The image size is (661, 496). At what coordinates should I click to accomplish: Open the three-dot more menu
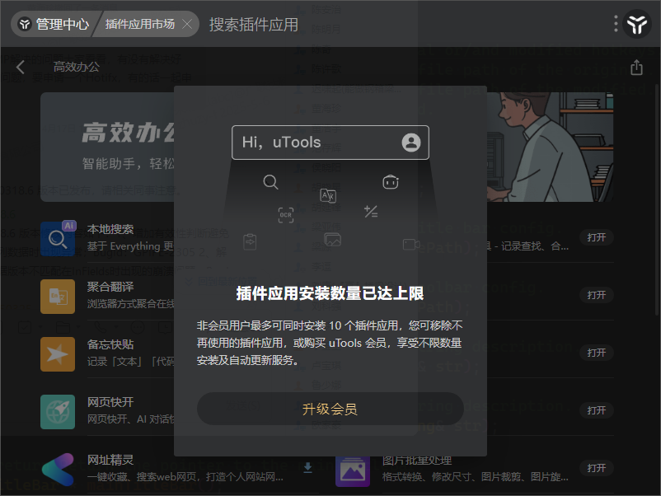(616, 24)
